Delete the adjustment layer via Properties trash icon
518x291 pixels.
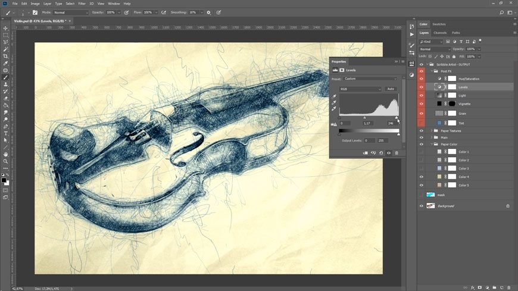tap(397, 153)
